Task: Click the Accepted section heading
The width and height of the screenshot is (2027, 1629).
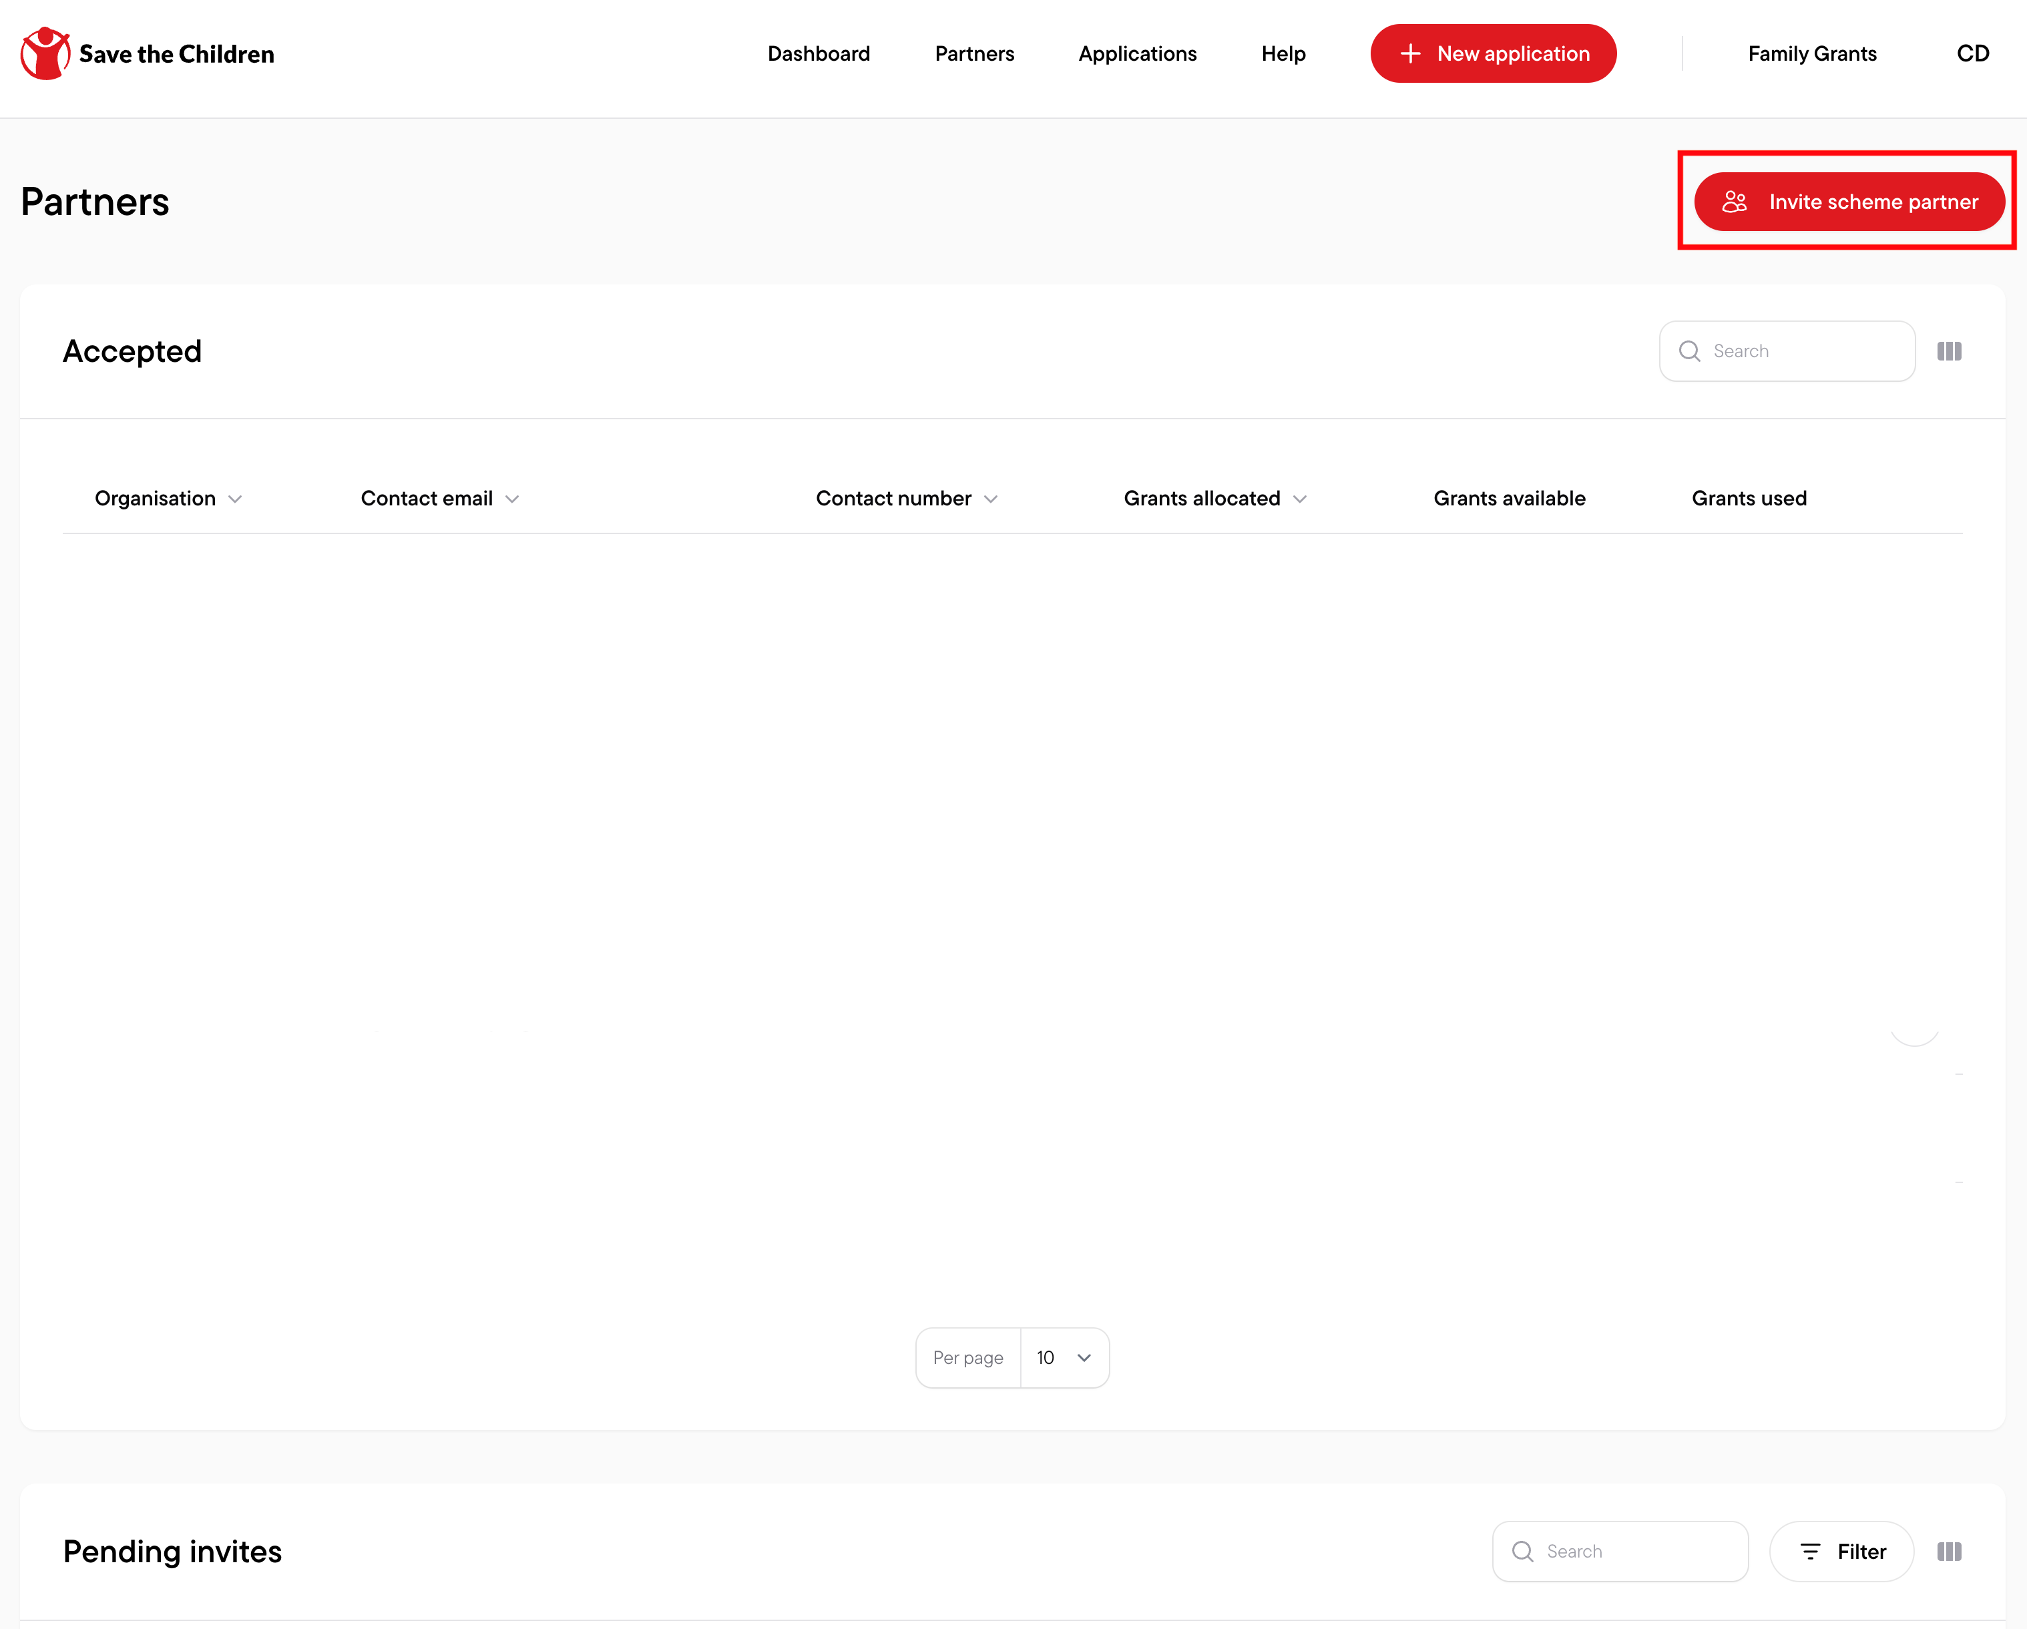Action: (x=132, y=351)
